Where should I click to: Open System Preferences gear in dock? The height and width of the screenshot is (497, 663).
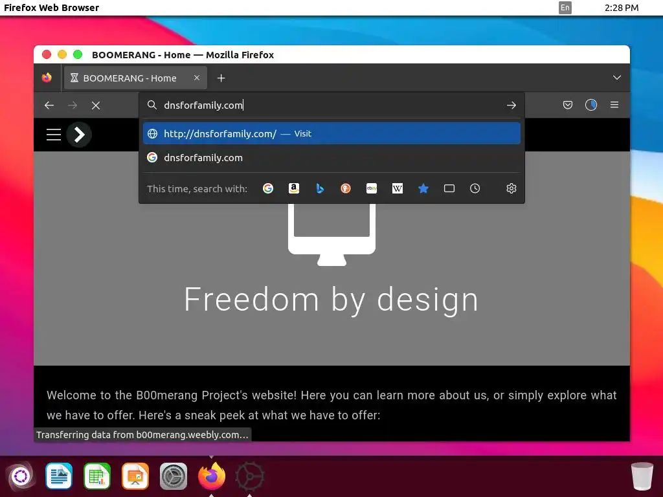[174, 476]
